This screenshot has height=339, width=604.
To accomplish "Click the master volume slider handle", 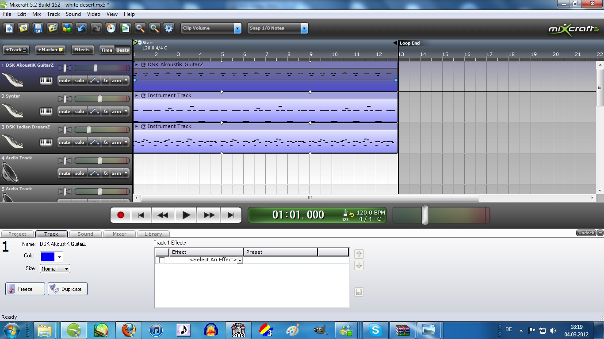I will 425,215.
